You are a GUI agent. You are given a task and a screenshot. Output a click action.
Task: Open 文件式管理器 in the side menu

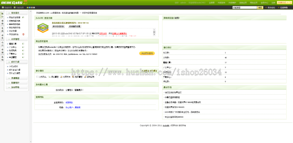(15, 73)
